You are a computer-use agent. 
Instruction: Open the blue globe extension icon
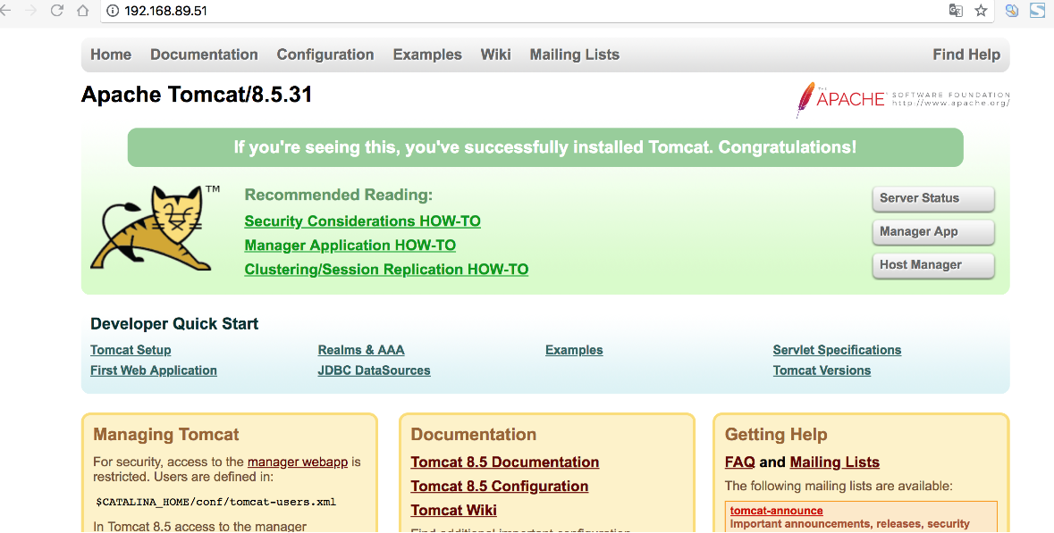coord(1012,10)
